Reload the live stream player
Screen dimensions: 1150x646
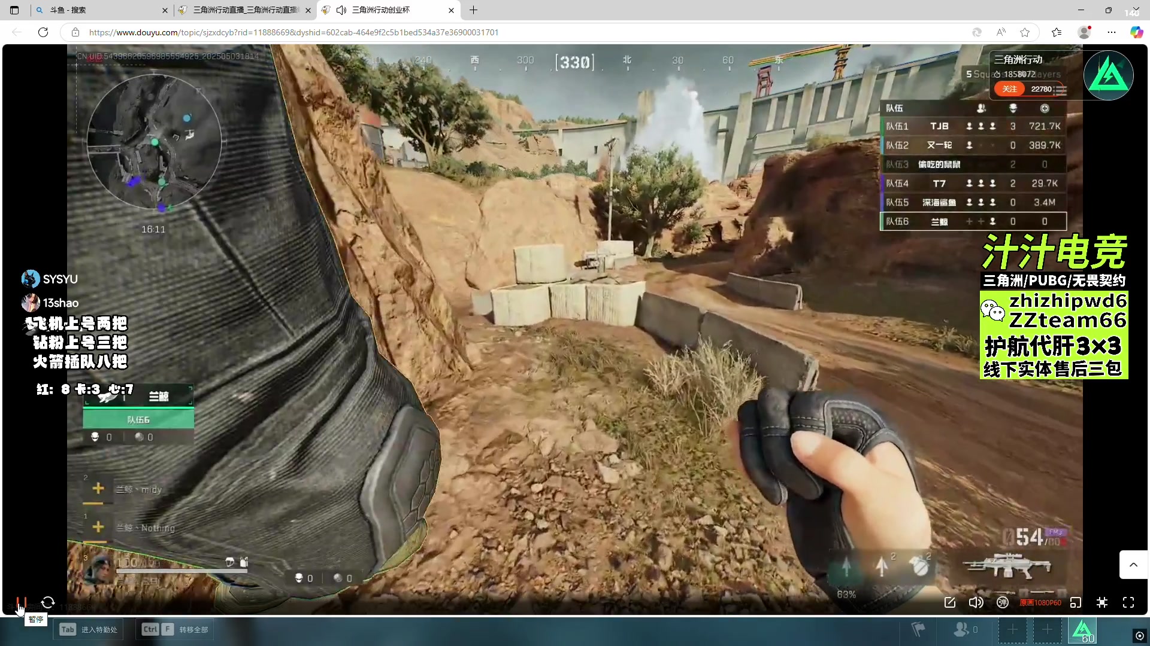tap(48, 602)
